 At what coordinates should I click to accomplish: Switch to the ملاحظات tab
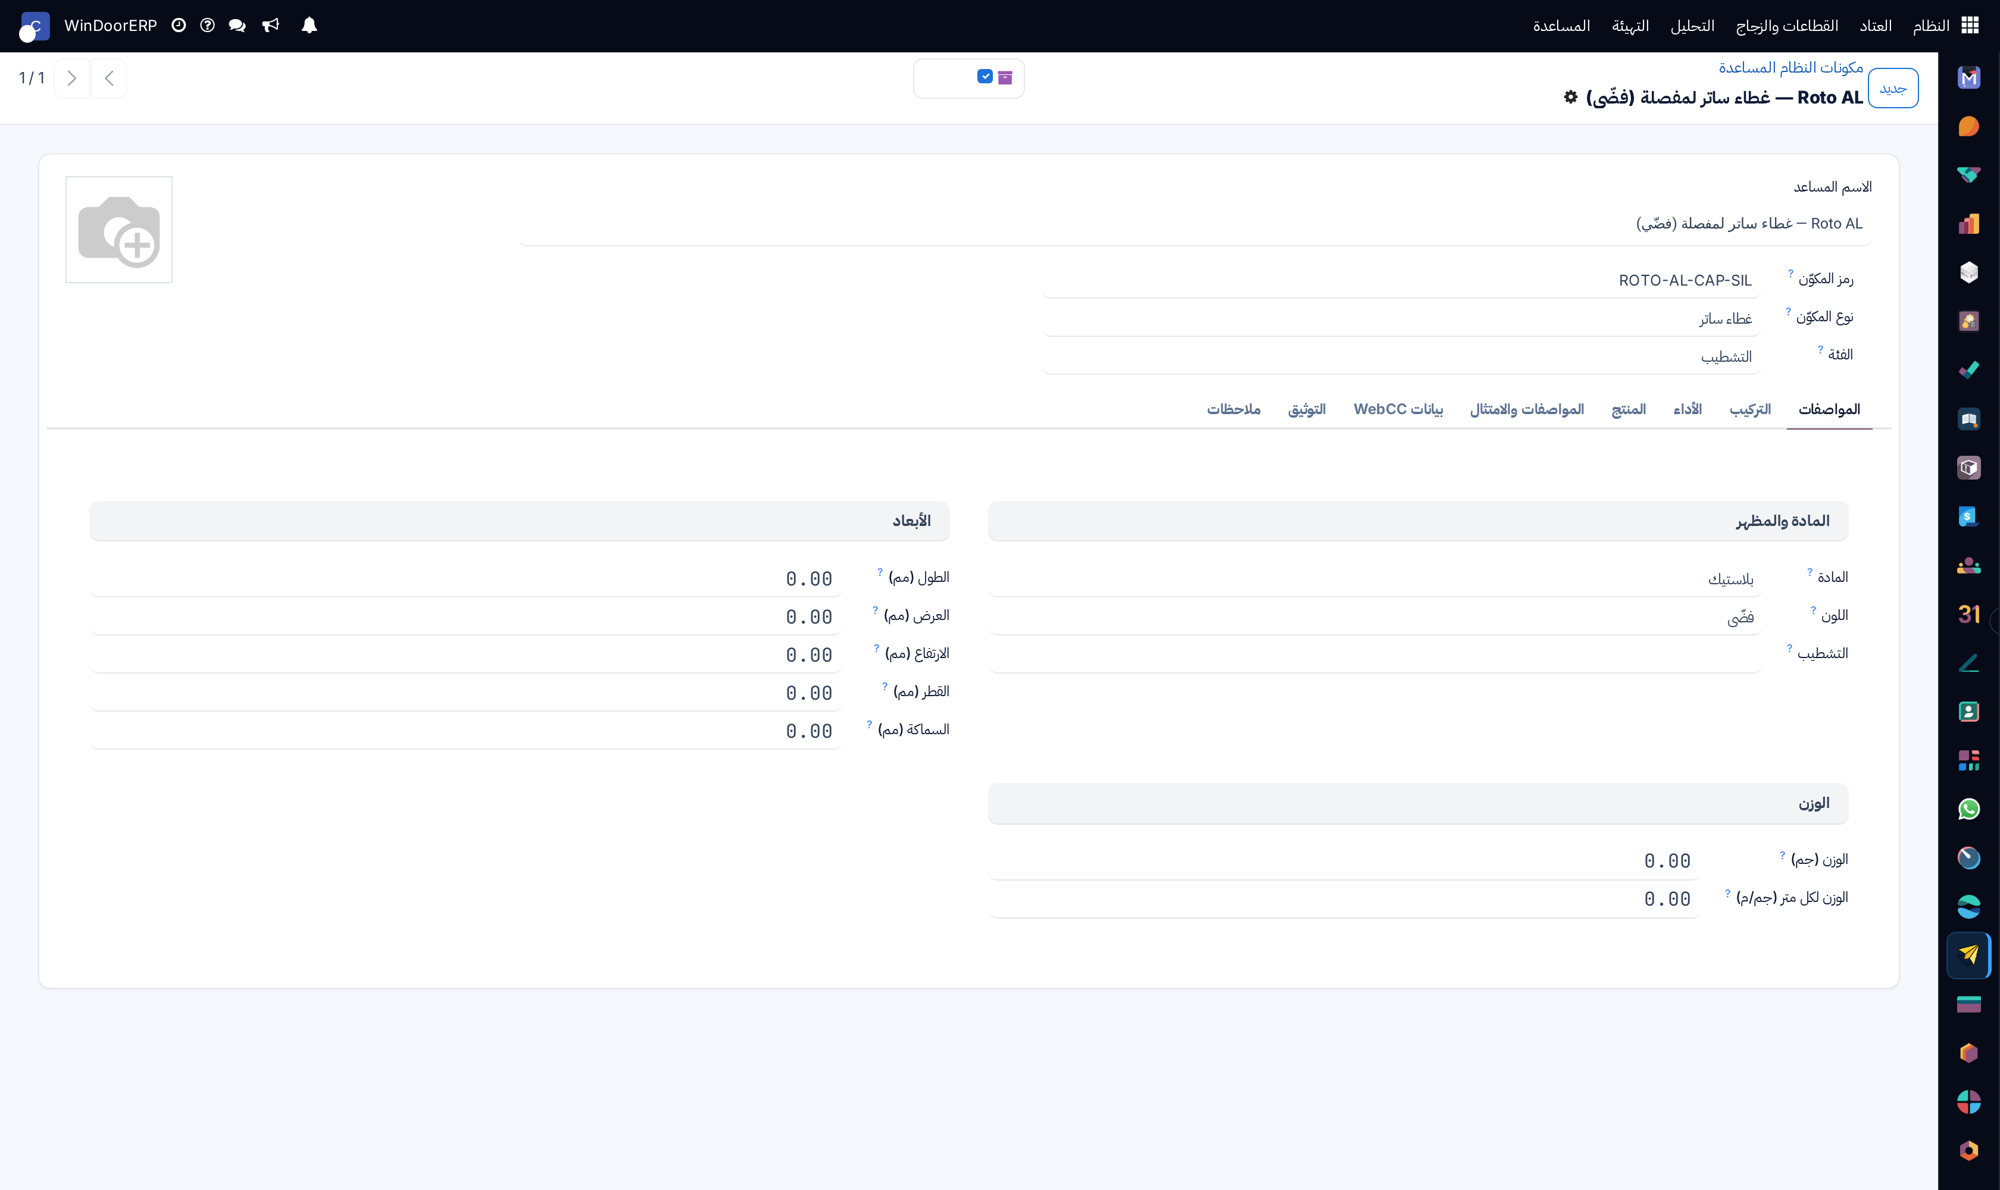(1234, 409)
